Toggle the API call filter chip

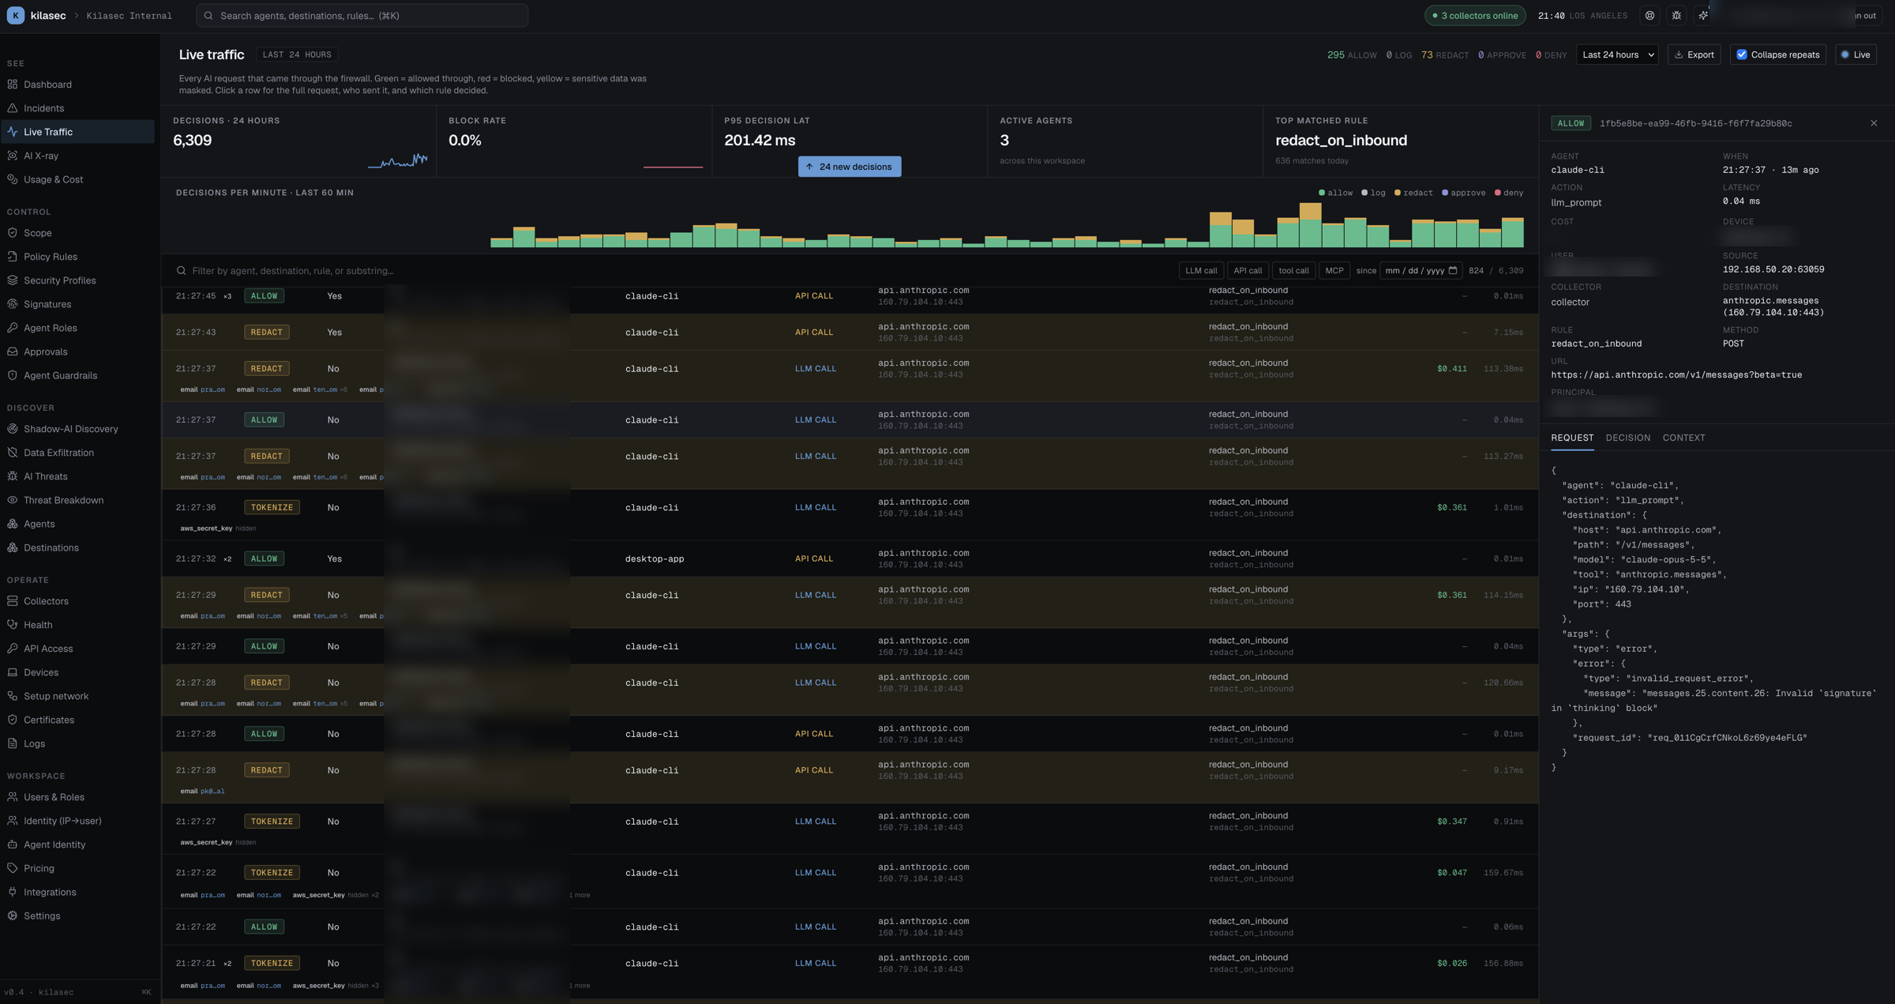pos(1248,271)
